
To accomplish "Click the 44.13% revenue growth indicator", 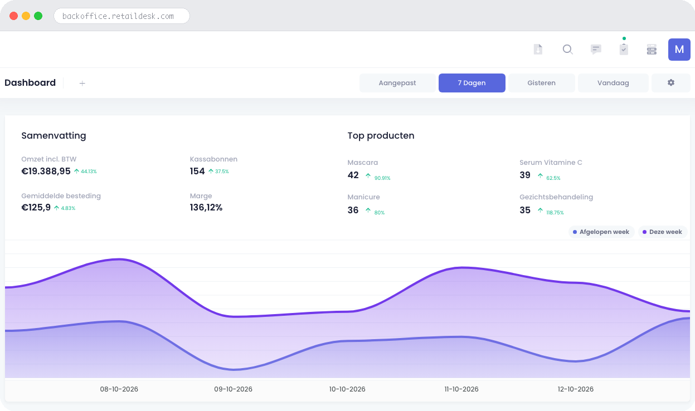I will pos(85,172).
